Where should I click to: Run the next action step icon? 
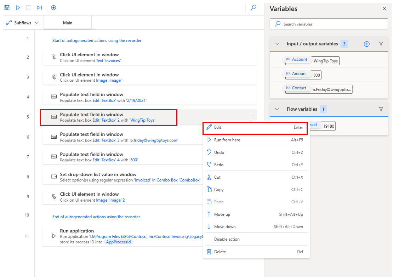click(x=39, y=7)
